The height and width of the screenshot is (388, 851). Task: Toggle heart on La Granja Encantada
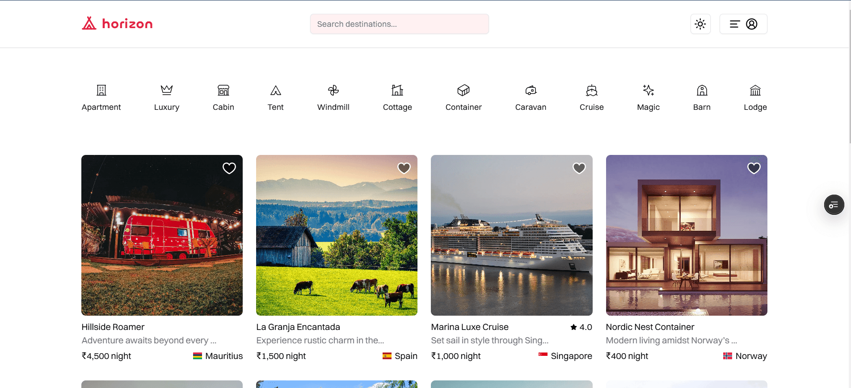pyautogui.click(x=404, y=168)
